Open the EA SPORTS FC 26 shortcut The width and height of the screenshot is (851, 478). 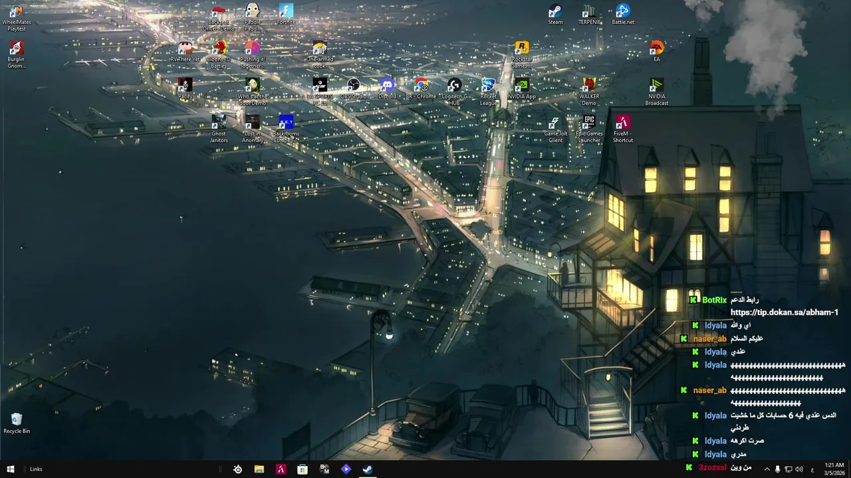[x=320, y=92]
